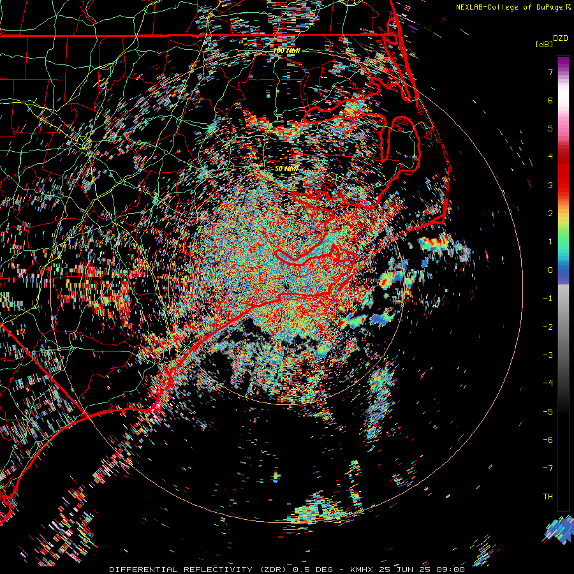This screenshot has height=574, width=574.
Task: Click the -7 dB scale label
Action: [x=548, y=468]
